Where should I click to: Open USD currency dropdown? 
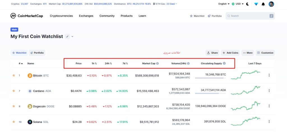click(238, 4)
